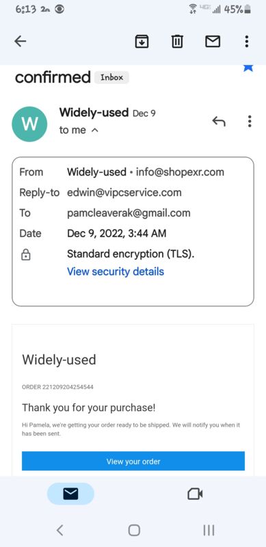The width and height of the screenshot is (266, 547).
Task: Open the View security details link
Action: point(116,271)
